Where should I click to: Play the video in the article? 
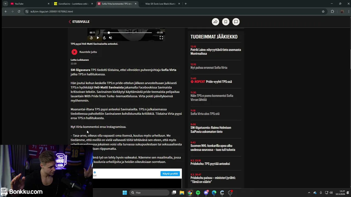coord(98,38)
